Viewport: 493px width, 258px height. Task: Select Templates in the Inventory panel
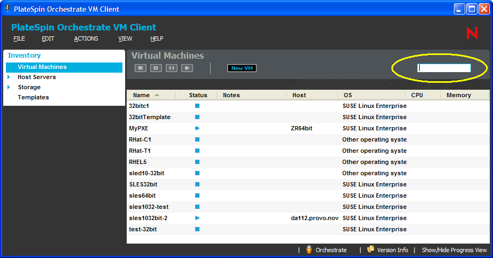pos(33,97)
